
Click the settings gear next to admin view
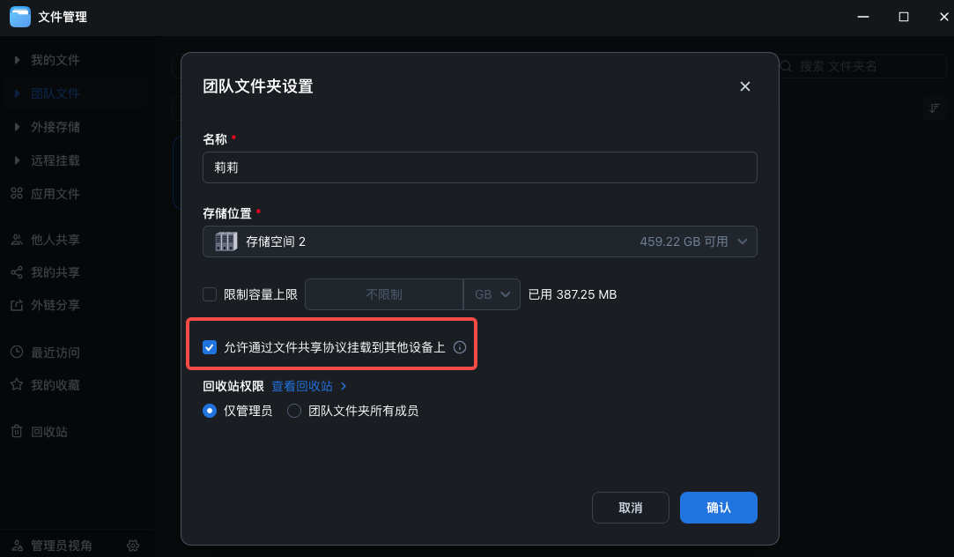133,546
